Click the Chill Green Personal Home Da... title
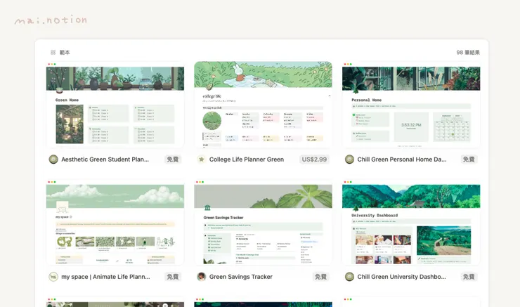This screenshot has width=520, height=307. tap(402, 159)
